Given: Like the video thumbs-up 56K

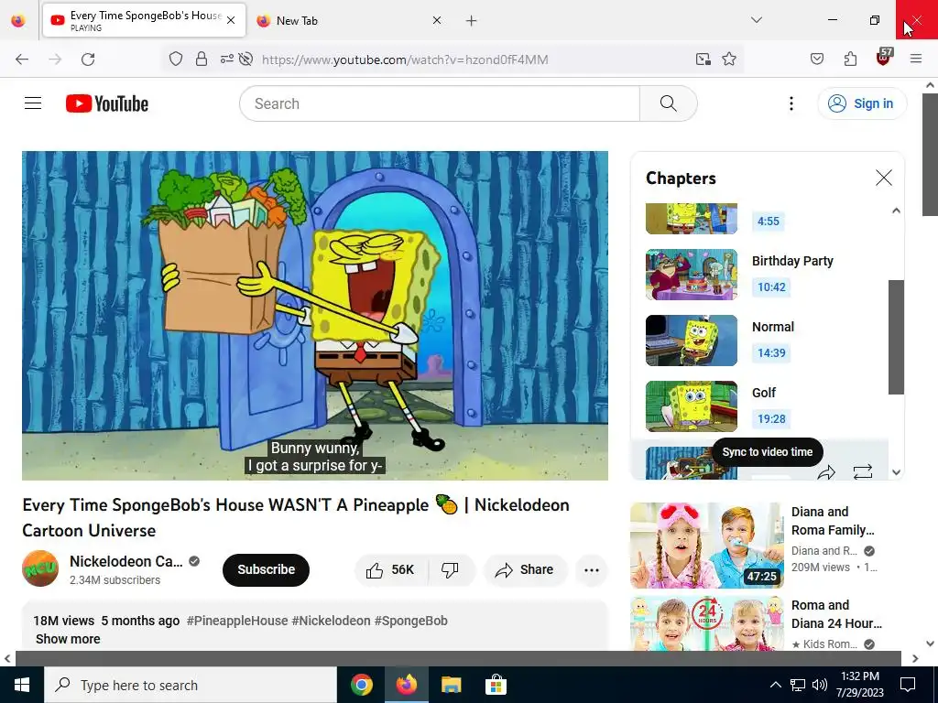Looking at the screenshot, I should pos(390,569).
